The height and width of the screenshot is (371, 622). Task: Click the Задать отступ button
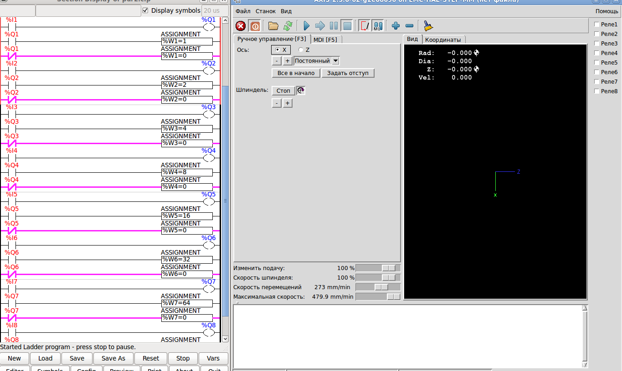(348, 73)
